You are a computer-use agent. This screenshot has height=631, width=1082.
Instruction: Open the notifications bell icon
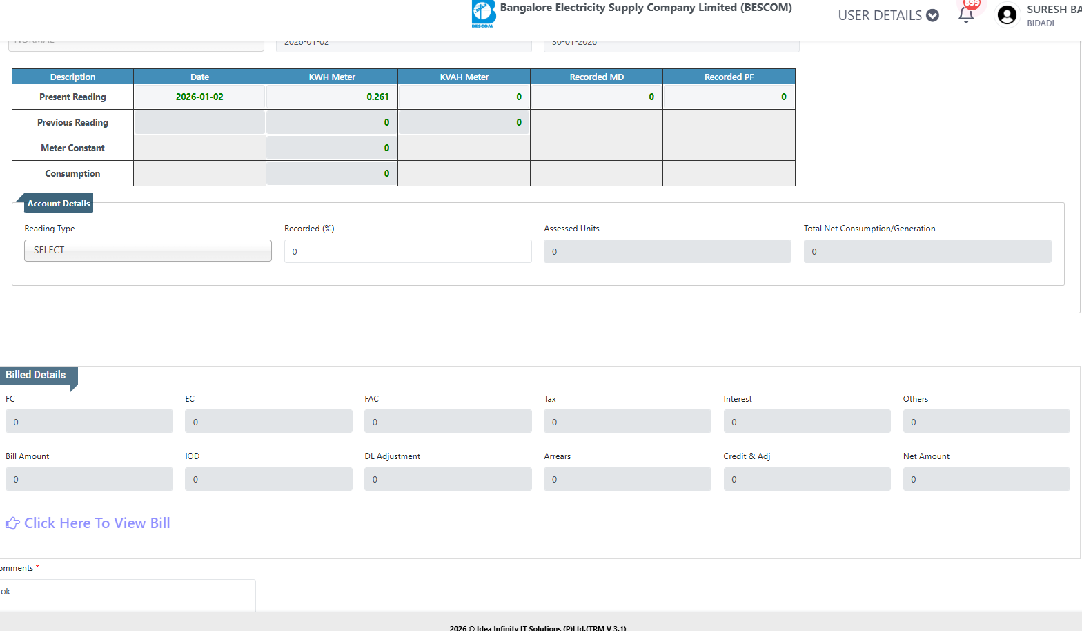966,15
